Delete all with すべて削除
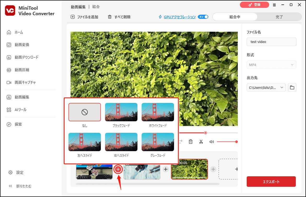This screenshot has height=197, width=306. [119, 17]
